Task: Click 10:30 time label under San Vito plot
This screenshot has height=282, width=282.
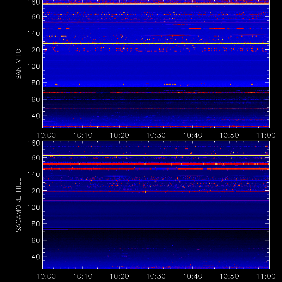Action: click(x=156, y=135)
